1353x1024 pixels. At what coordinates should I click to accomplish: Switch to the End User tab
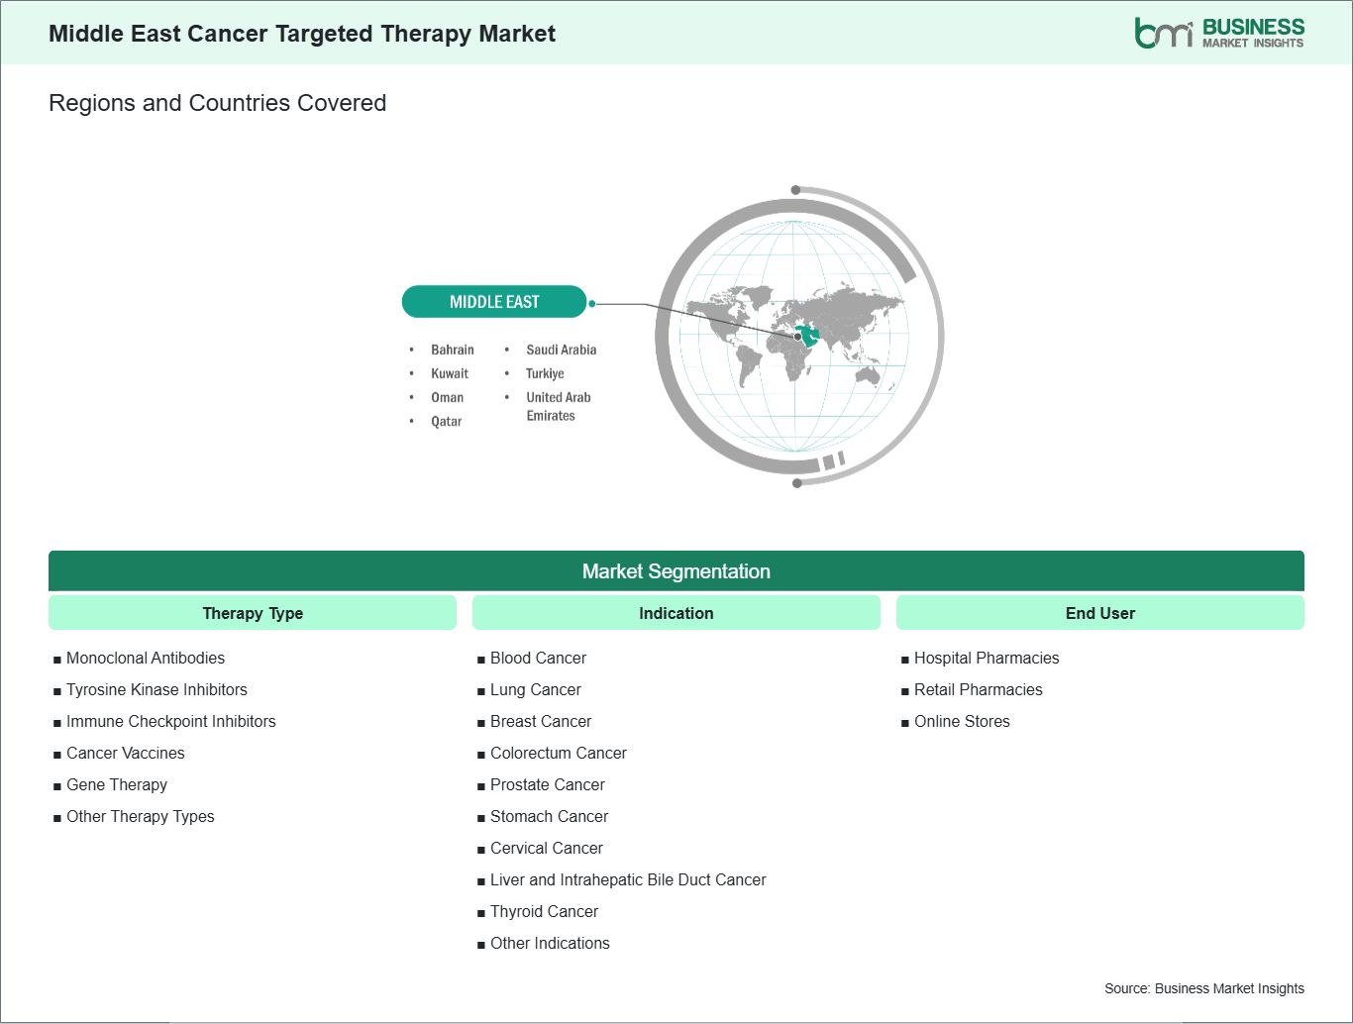(1099, 612)
